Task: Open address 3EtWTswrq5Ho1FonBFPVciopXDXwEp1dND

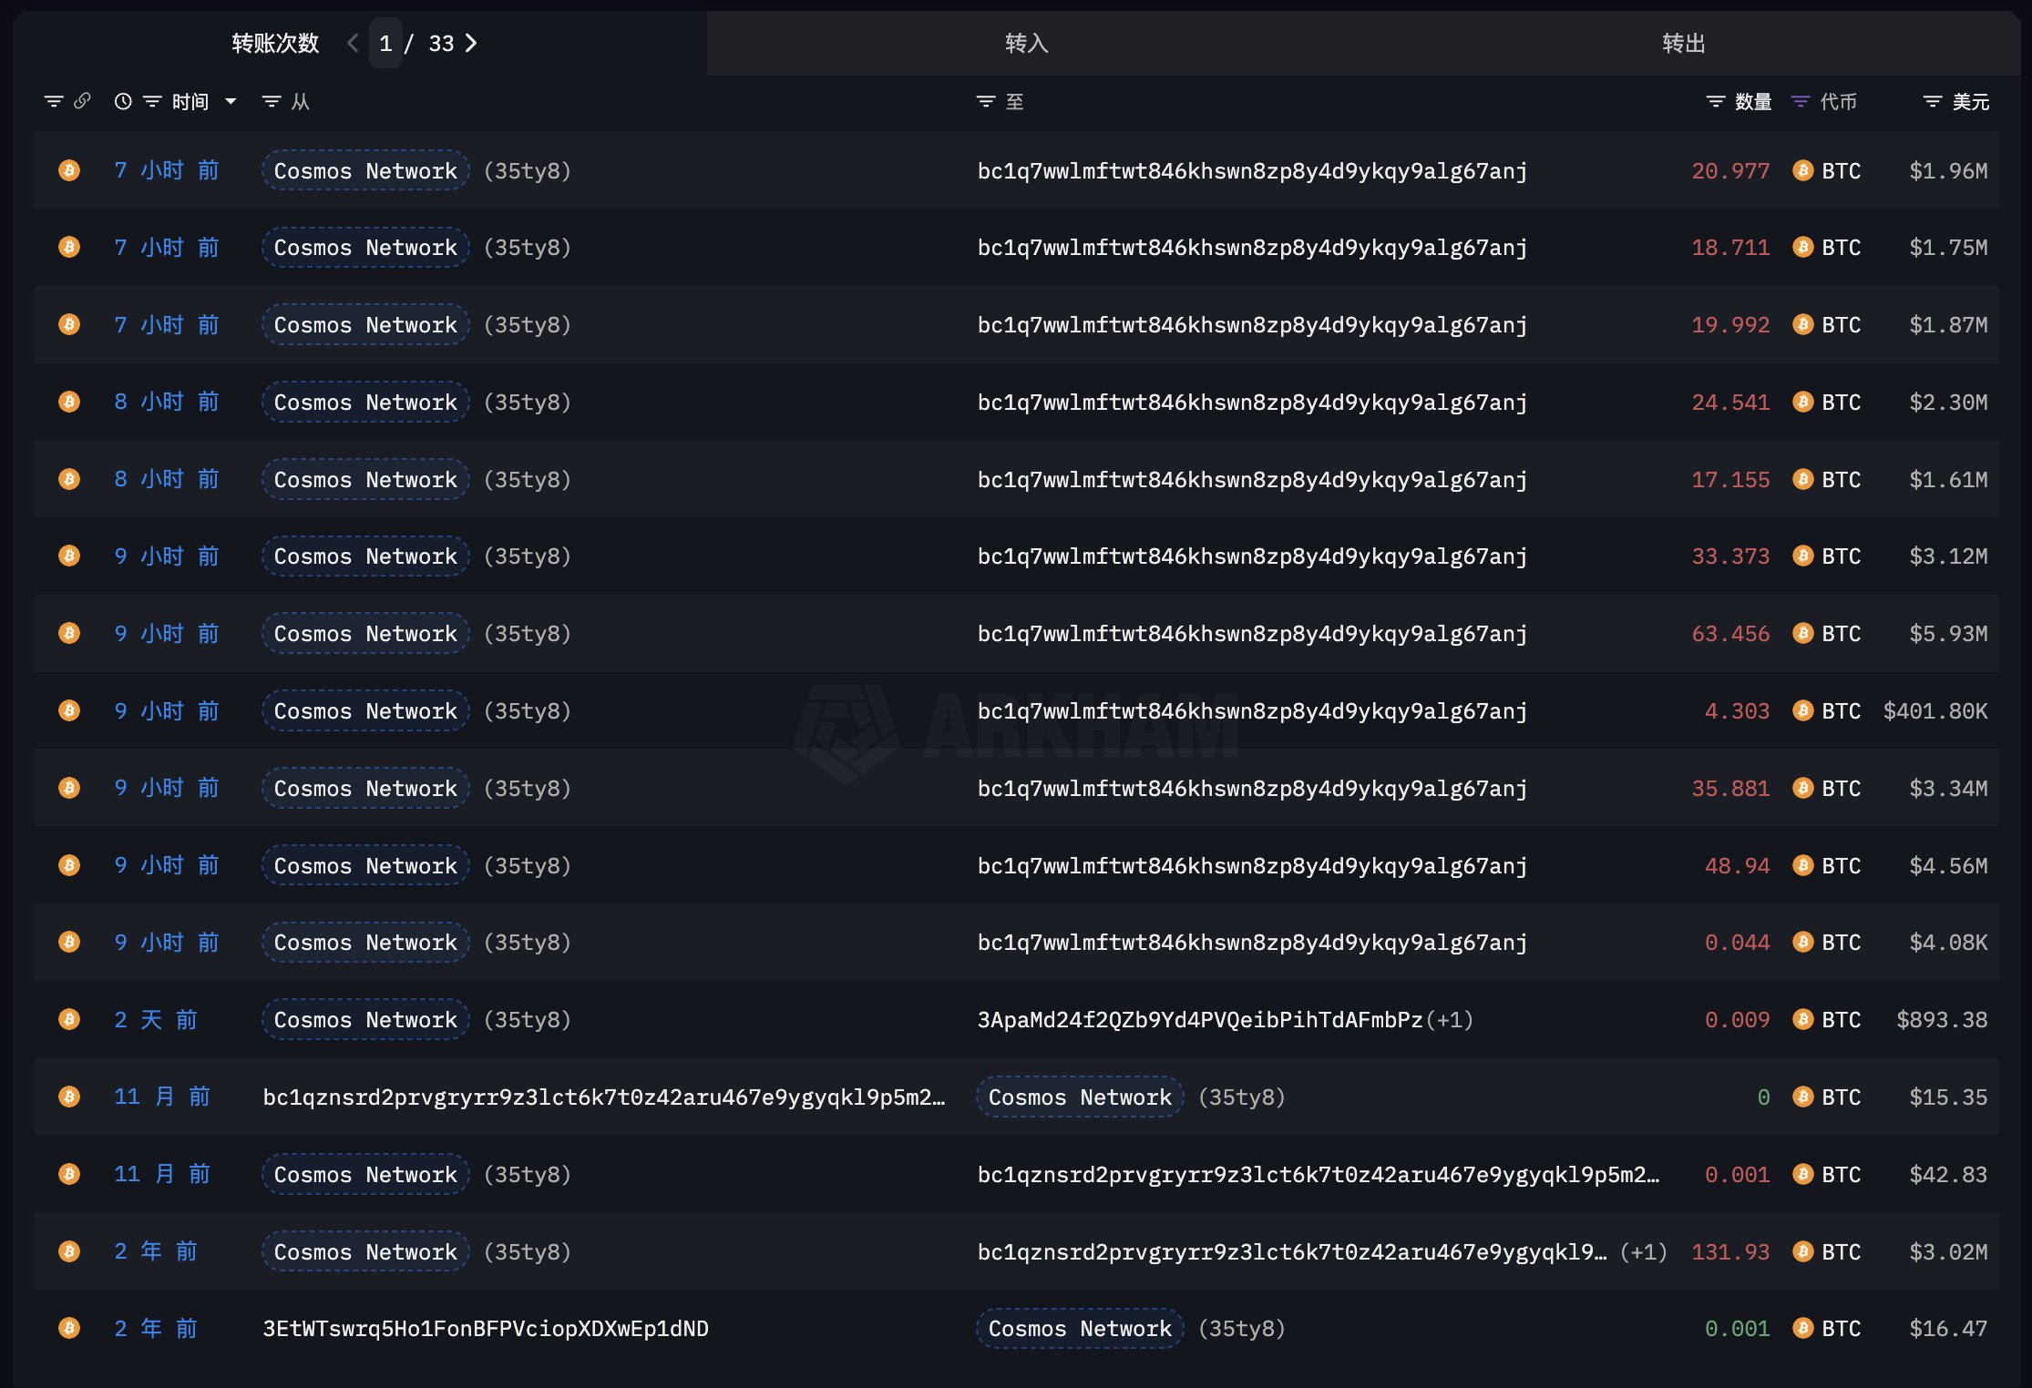Action: [x=485, y=1328]
